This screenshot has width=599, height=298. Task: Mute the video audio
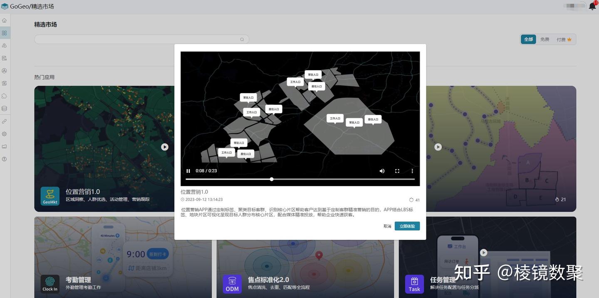382,171
